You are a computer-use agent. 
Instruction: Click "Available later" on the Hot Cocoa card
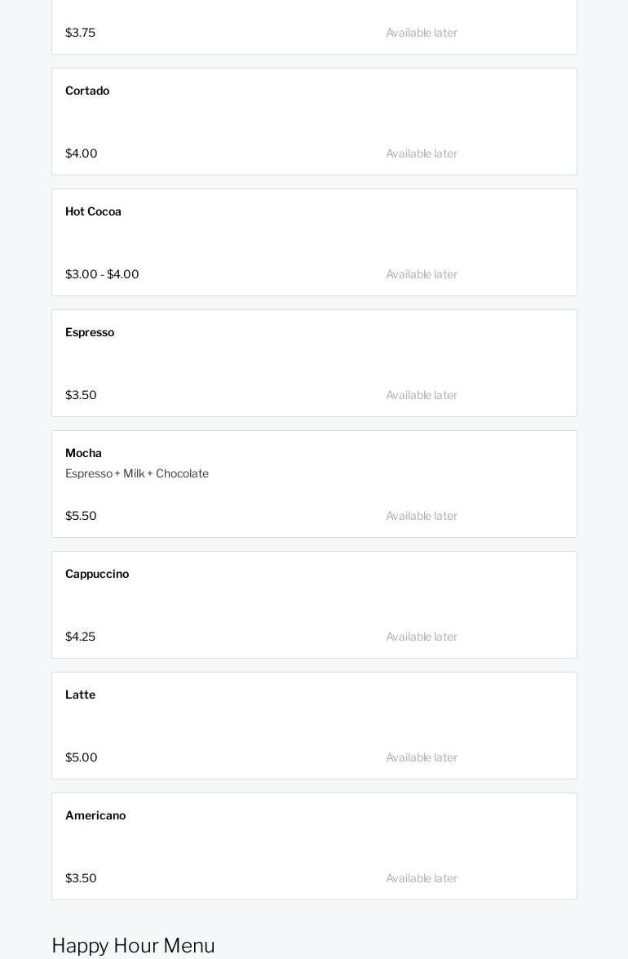click(x=422, y=274)
